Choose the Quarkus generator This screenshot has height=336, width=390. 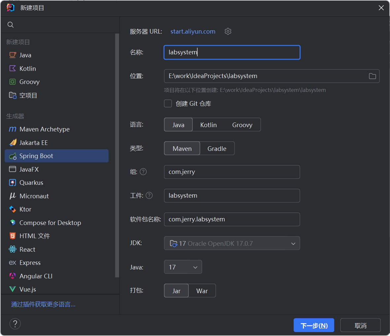tap(31, 182)
